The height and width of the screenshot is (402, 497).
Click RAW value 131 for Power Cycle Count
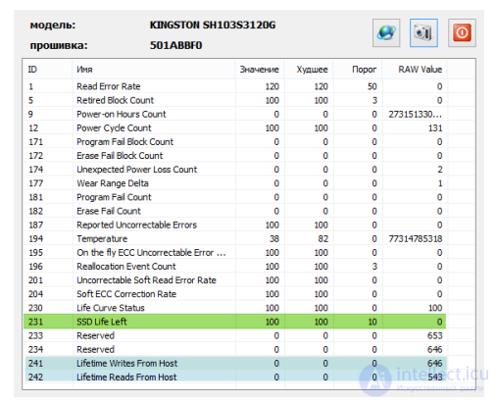coord(435,128)
